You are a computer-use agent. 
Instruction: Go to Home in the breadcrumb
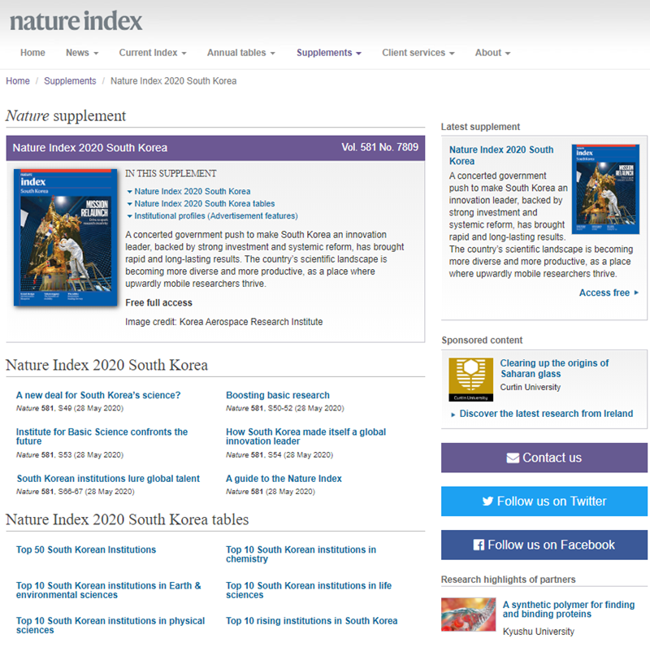pos(18,81)
